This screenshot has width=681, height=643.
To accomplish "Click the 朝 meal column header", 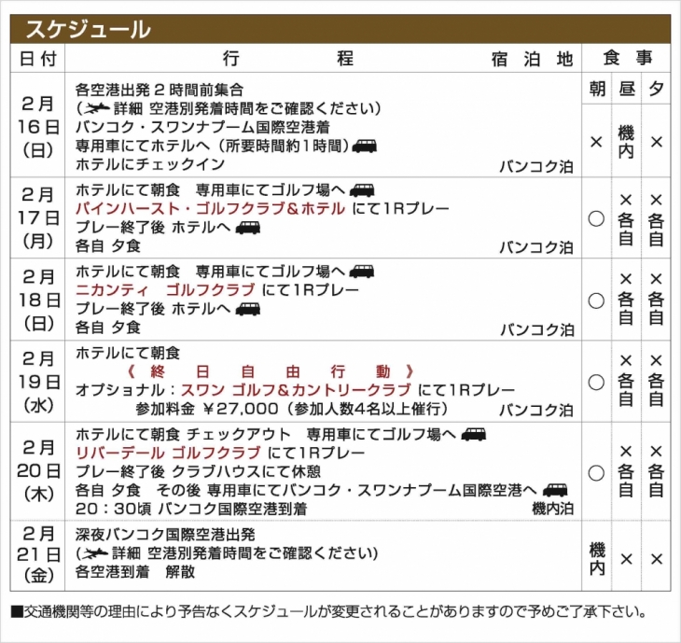I will pyautogui.click(x=597, y=89).
